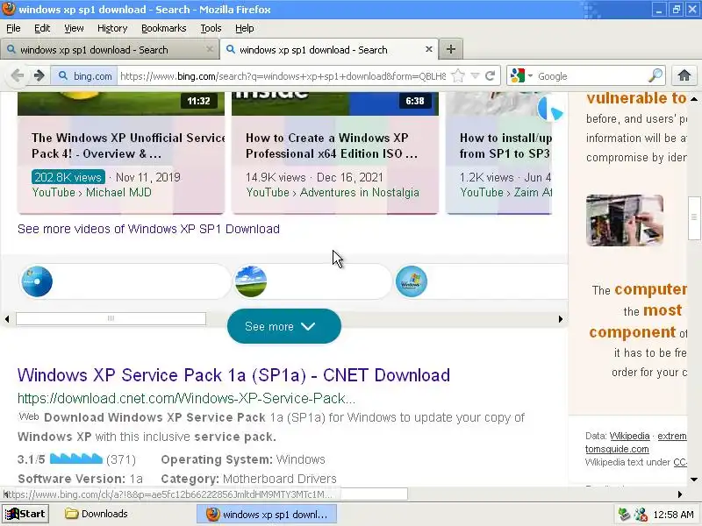Image resolution: width=702 pixels, height=526 pixels.
Task: Close the active search tab
Action: click(428, 49)
